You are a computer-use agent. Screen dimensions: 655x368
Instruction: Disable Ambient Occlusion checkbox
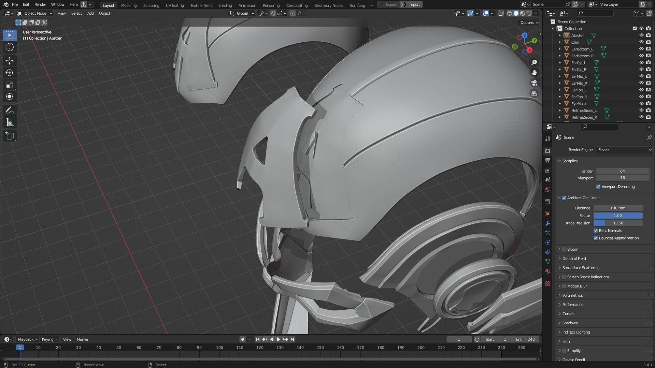[x=564, y=198]
